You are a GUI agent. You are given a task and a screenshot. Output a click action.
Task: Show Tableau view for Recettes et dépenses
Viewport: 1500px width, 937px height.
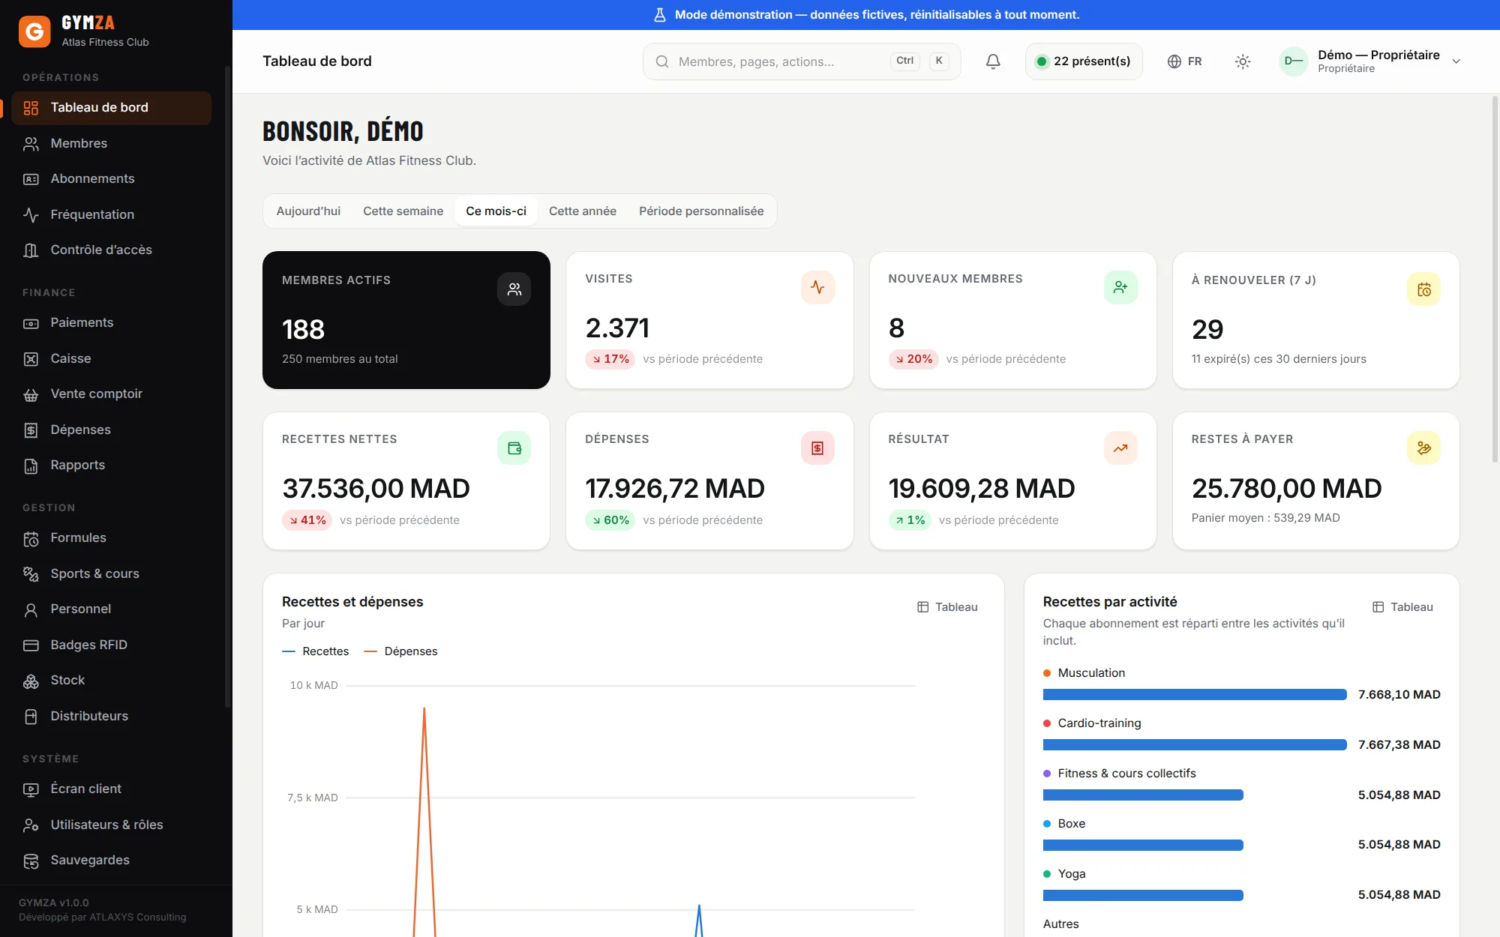(947, 607)
